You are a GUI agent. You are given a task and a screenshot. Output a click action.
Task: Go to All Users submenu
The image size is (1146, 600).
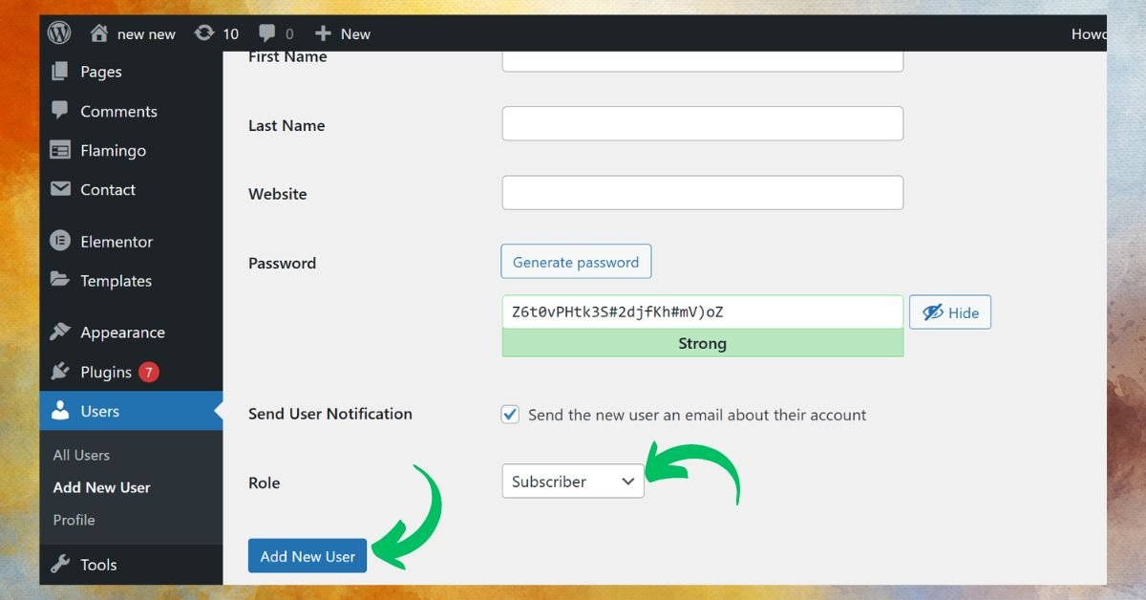pos(81,455)
